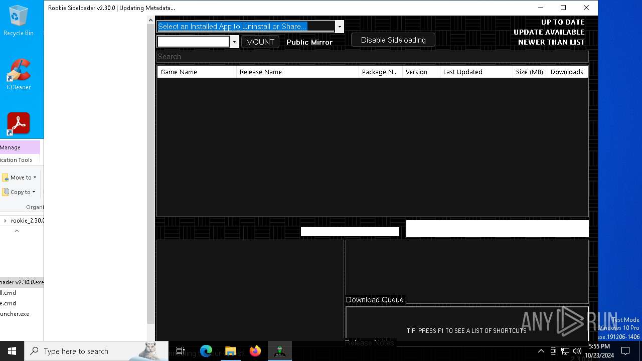Open the Adobe Acrobat desktop shortcut
The width and height of the screenshot is (642, 361).
coord(19,124)
